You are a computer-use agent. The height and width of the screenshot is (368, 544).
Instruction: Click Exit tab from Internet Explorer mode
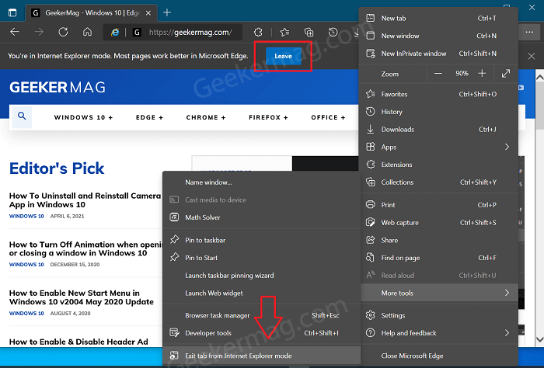[262, 356]
